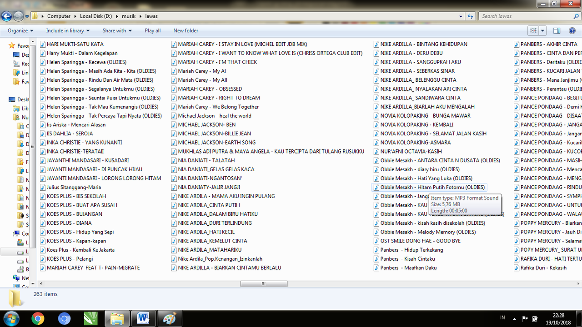Select Obbie Mesakh - diary biru (OLDIES)
582x327 pixels.
tap(417, 169)
